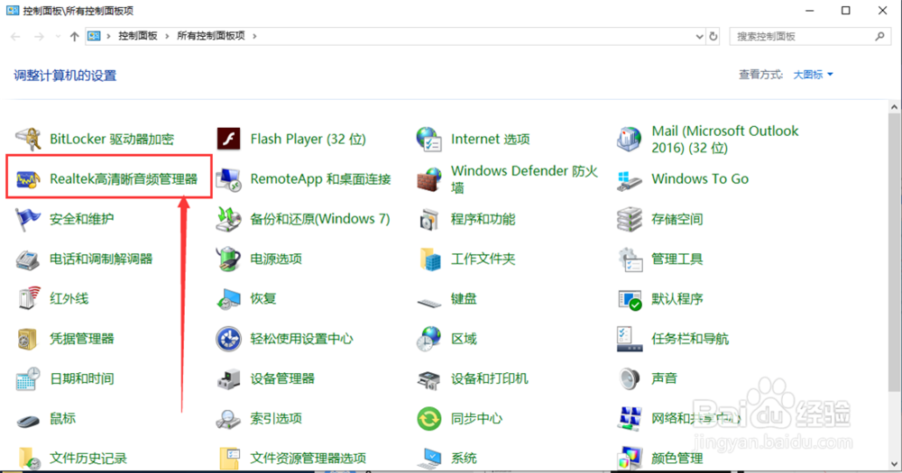Screen dimensions: 902x473
Task: Go forward with the forward arrow
Action: 39,36
